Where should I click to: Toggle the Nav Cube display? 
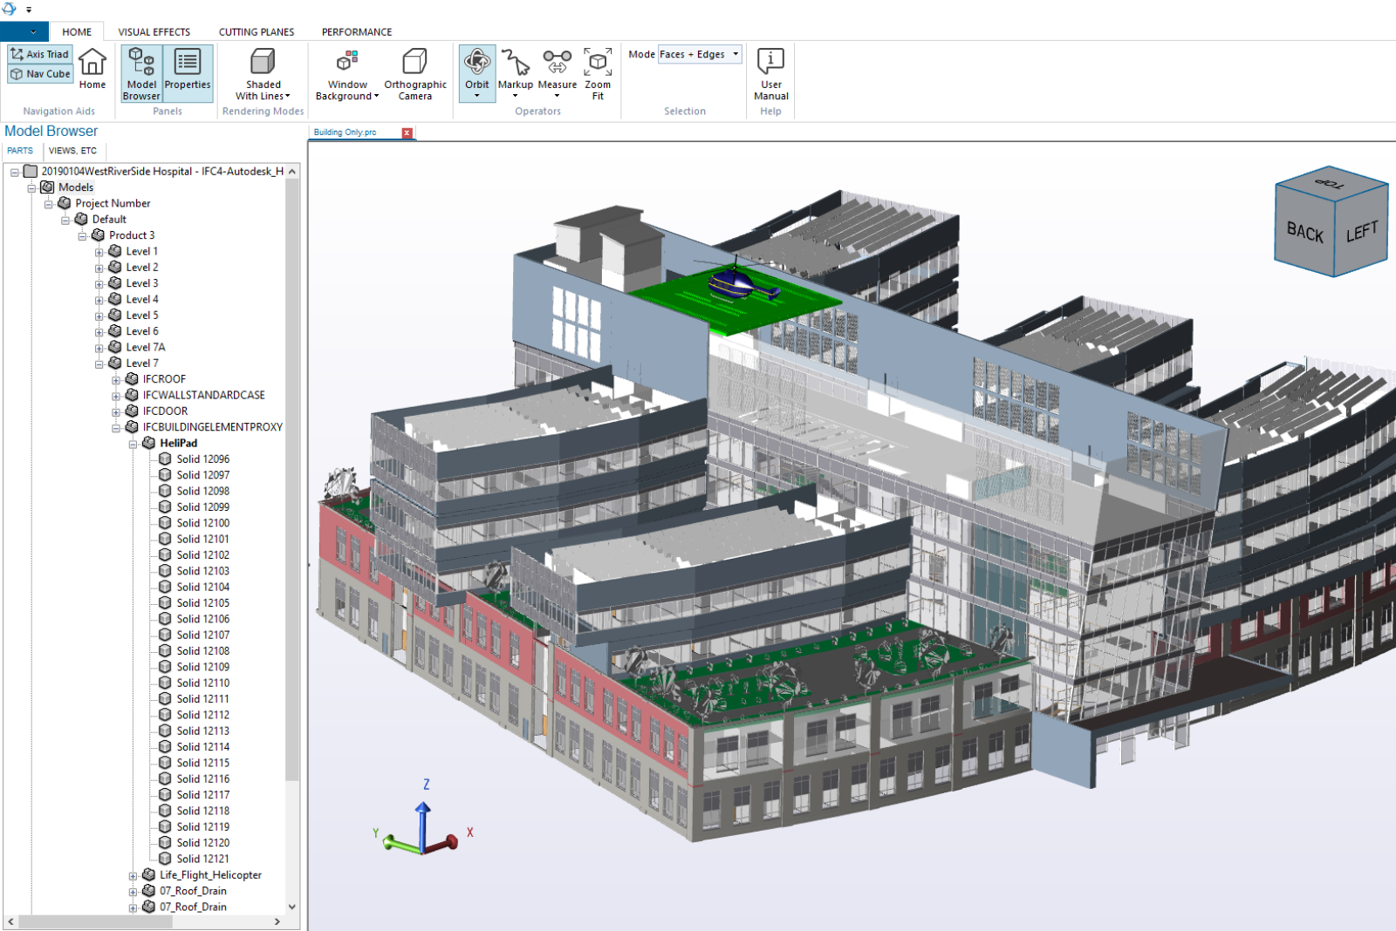coord(40,74)
